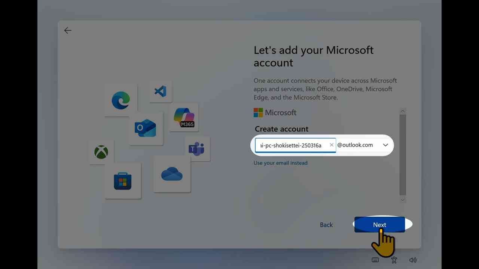
Task: Click the scrollbar up arrow
Action: pyautogui.click(x=403, y=111)
